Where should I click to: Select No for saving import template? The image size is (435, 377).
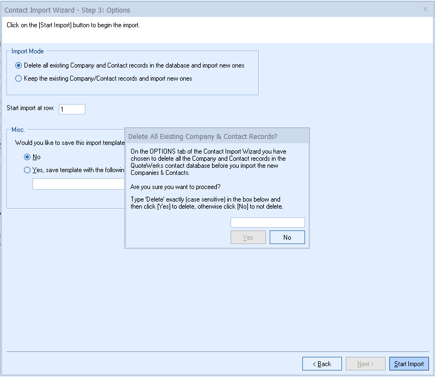(x=27, y=157)
